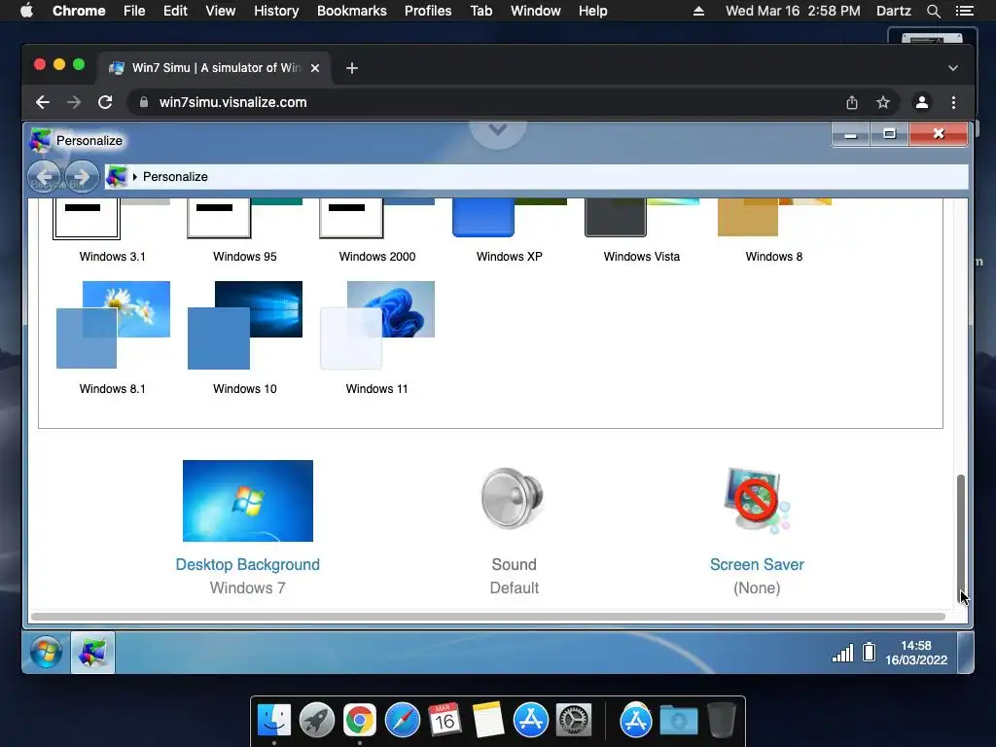Switch to the Windows 11 theme
The image size is (996, 747).
(x=376, y=325)
